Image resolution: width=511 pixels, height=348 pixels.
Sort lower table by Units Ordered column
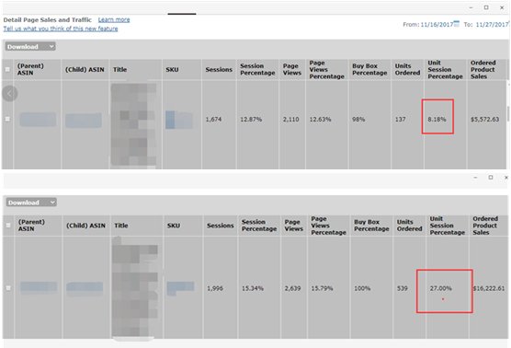(409, 226)
